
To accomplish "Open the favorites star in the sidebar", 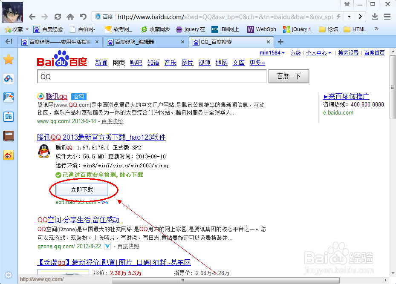I will coord(9,60).
